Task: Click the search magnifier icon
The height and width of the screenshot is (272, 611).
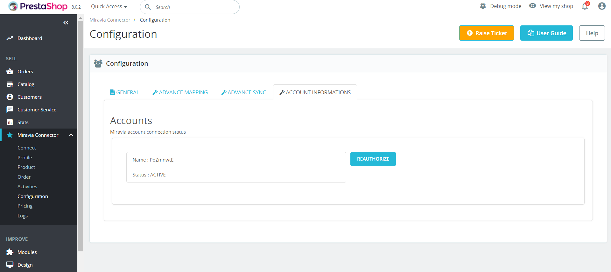Action: point(148,7)
